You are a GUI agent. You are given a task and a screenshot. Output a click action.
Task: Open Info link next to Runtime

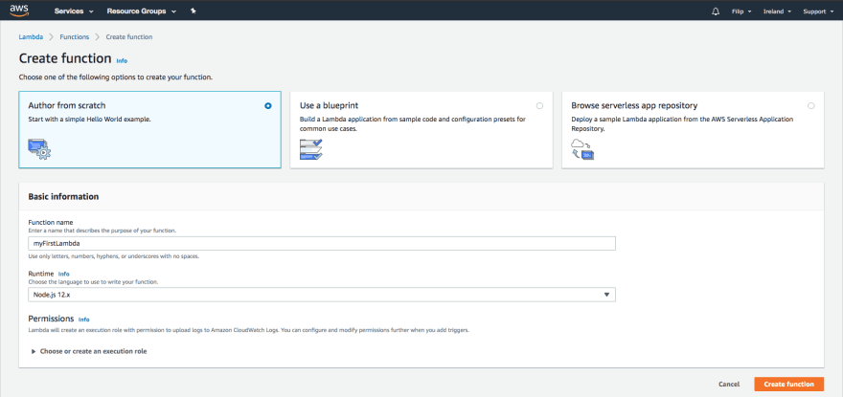tap(64, 274)
